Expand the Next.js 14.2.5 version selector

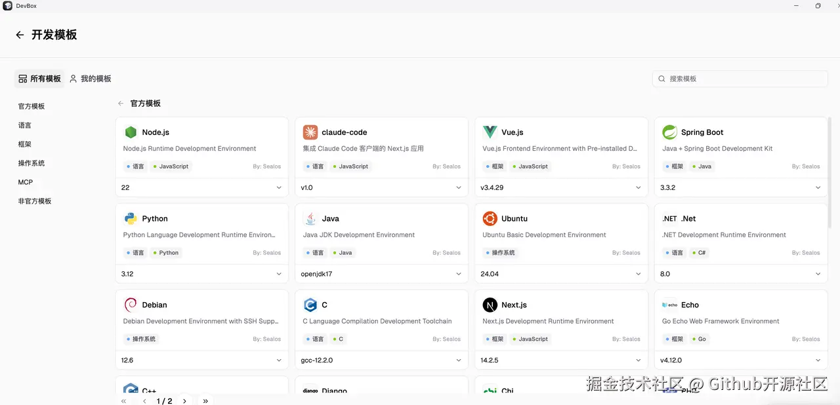coord(561,360)
